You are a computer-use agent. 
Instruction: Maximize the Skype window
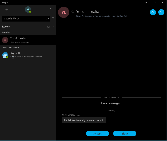coord(154,3)
